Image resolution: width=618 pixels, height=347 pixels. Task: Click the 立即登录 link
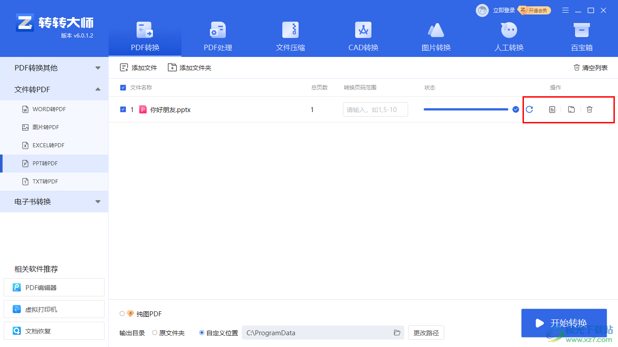tap(504, 10)
